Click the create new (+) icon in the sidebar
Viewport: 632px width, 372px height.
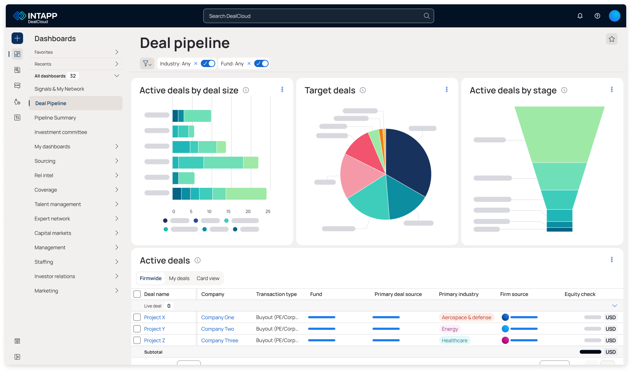pyautogui.click(x=17, y=38)
